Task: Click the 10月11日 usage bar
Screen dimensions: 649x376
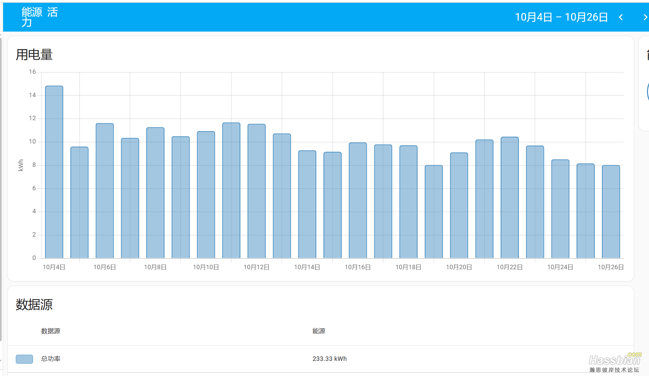Action: [x=231, y=191]
